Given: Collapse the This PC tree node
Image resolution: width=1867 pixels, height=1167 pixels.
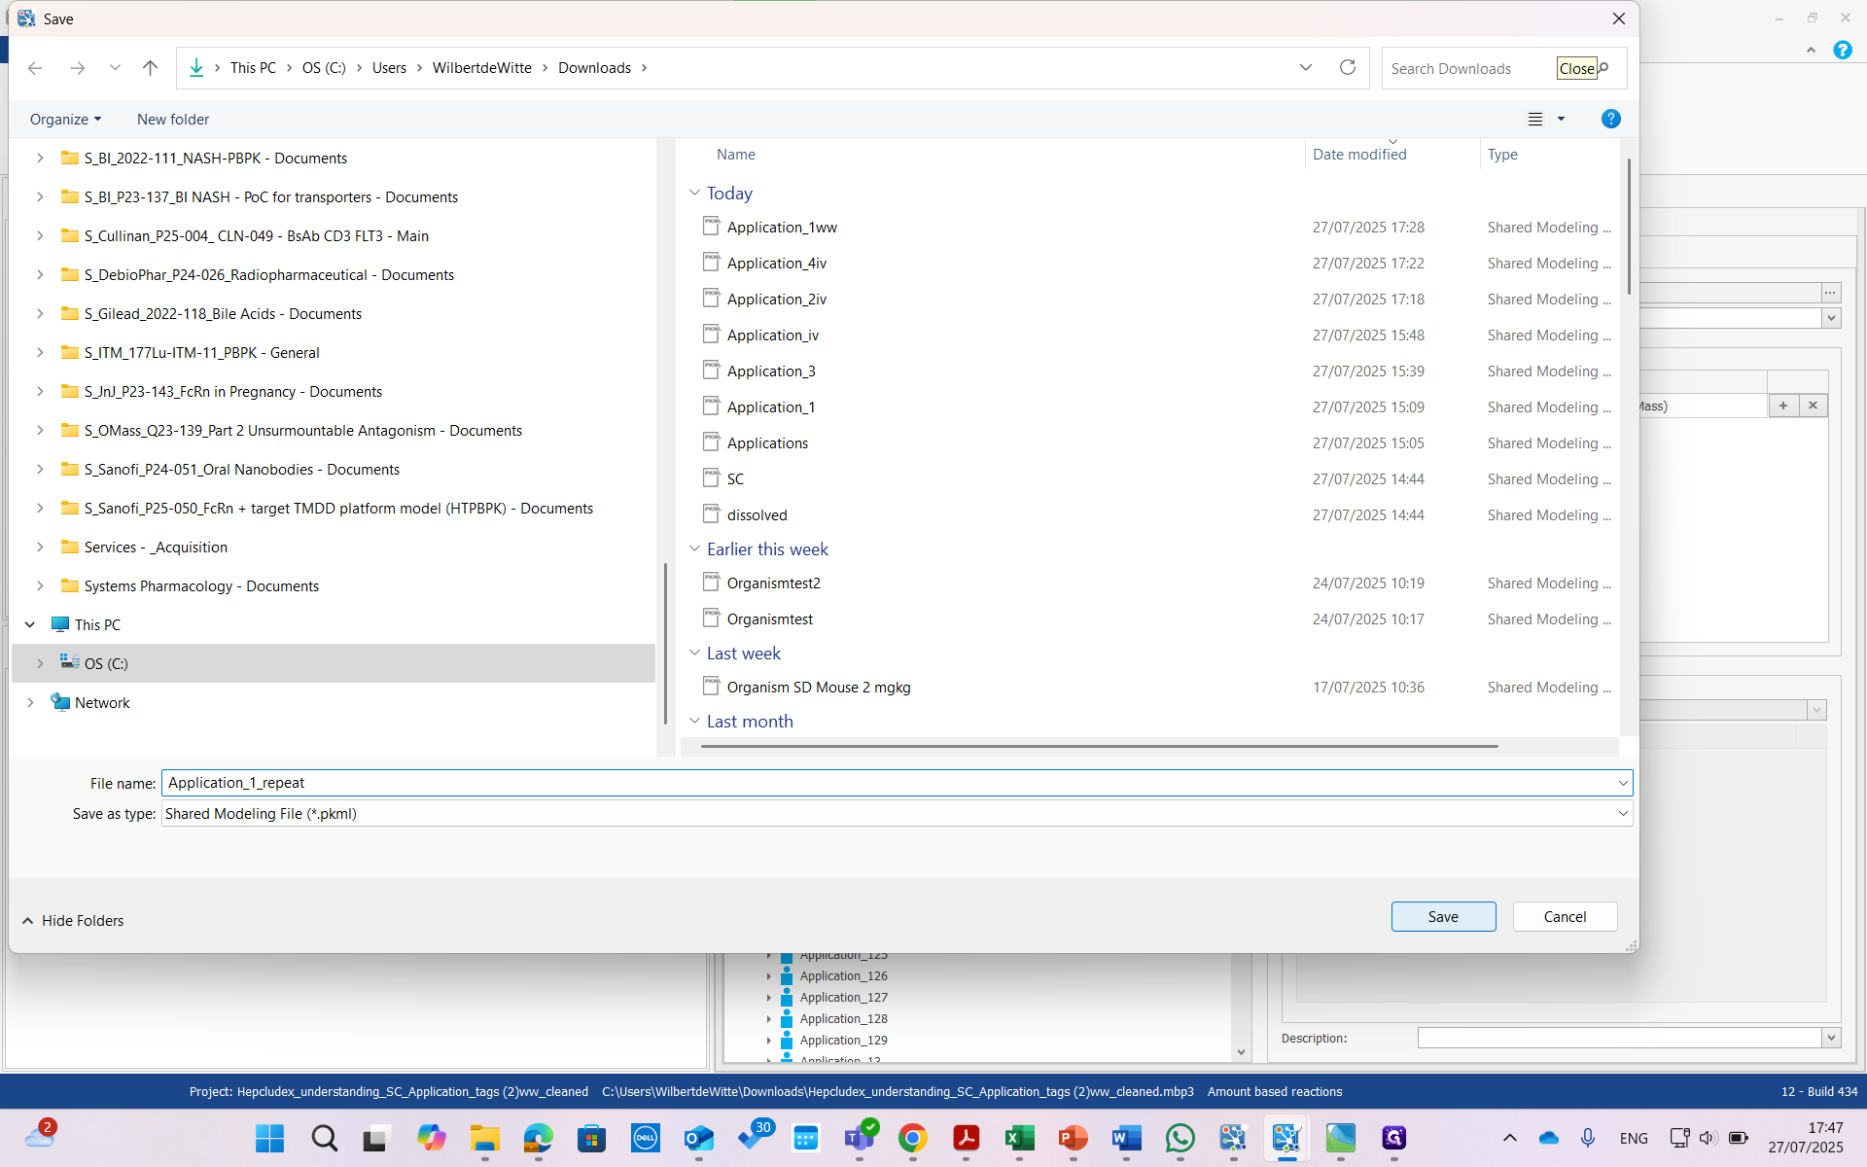Looking at the screenshot, I should pyautogui.click(x=30, y=624).
